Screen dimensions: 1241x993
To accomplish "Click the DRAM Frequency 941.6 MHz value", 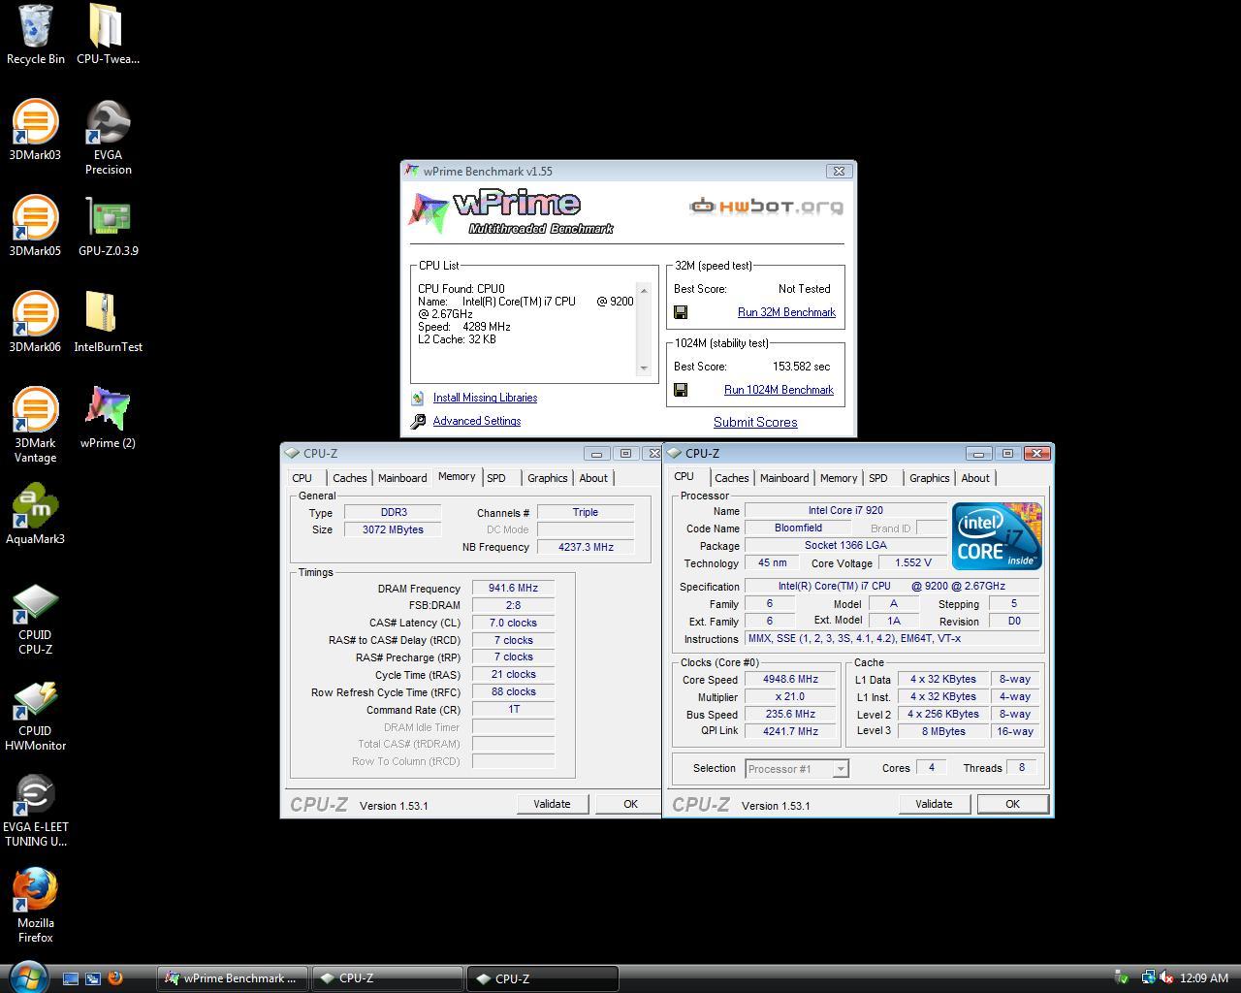I will coord(513,588).
